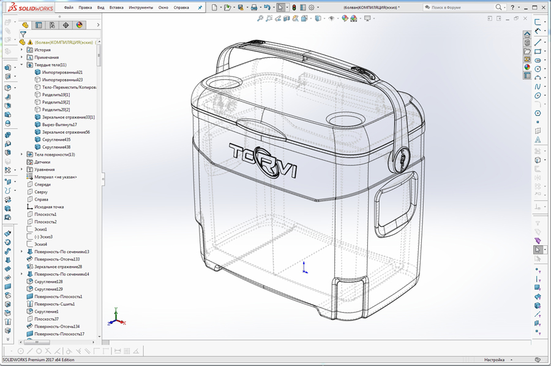Toggle Hide/Show Items with the eyeglasses icon
551x366 pixels.
pyautogui.click(x=331, y=18)
